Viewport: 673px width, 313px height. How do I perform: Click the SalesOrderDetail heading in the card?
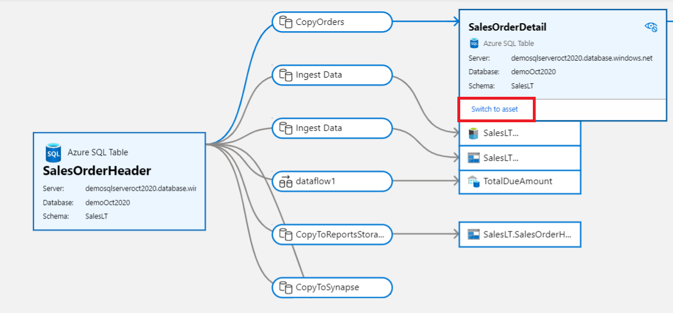507,27
